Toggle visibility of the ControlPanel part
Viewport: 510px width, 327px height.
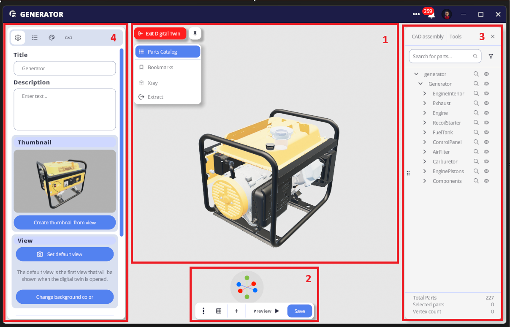coord(486,142)
